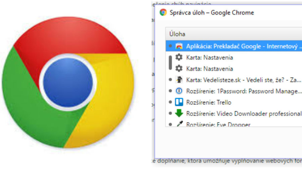
Task: Select the Rozšírenie: Eye Dropper task row
Action: coord(218,124)
